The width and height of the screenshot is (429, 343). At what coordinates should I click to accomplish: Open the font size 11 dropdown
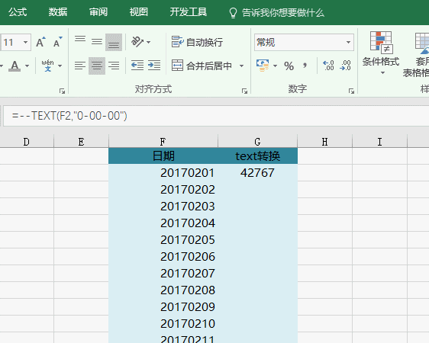coord(25,43)
